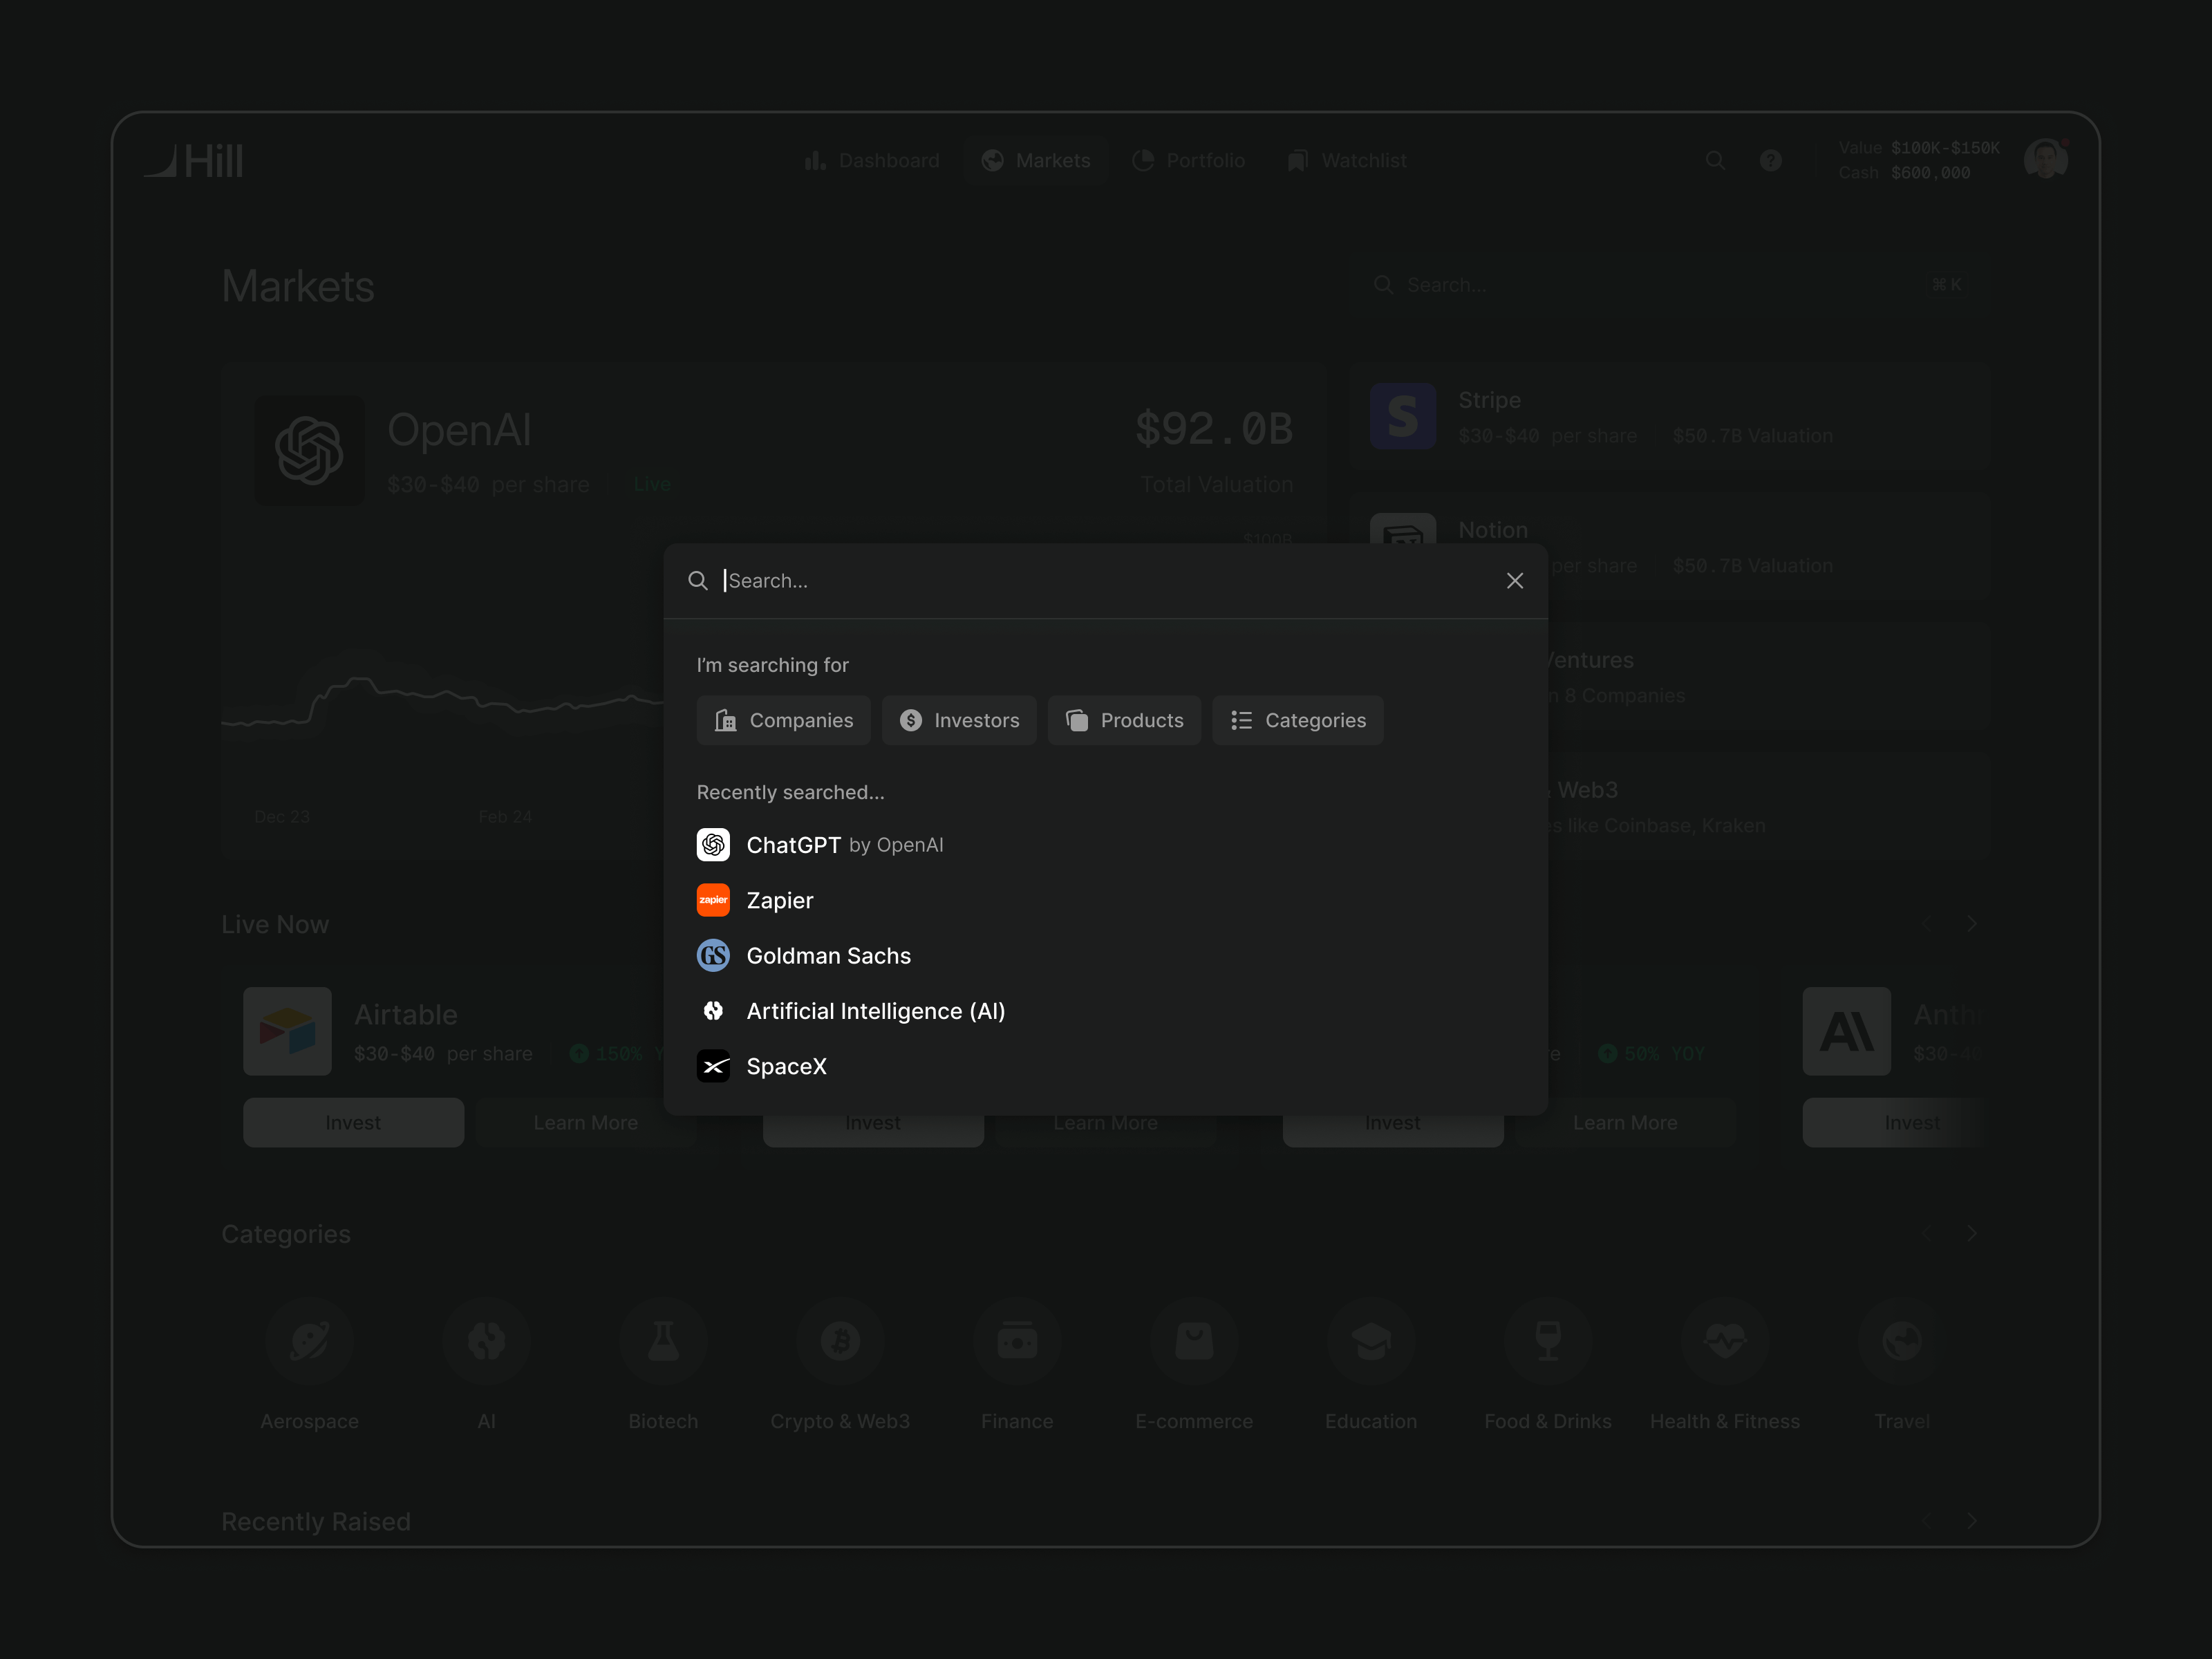Click the header search magnifier icon
Viewport: 2212px width, 1659px height.
[1715, 160]
